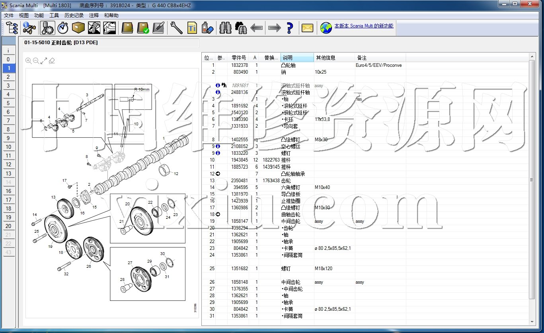544x333 pixels.
Task: Open the 历史记录 menu
Action: tap(74, 16)
